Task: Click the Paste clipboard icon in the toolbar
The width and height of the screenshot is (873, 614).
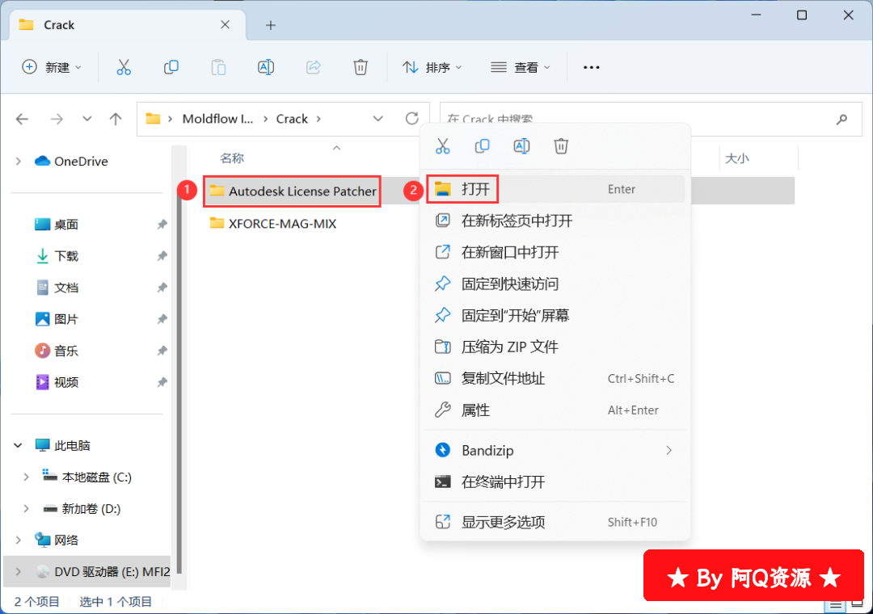Action: (x=218, y=67)
